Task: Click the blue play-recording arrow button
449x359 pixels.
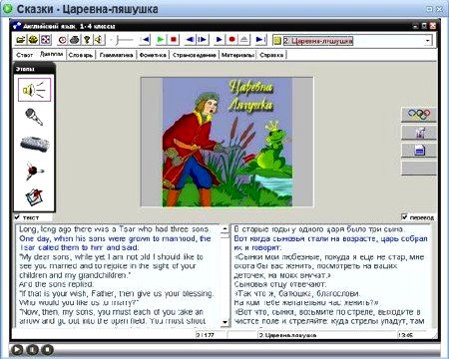Action: pyautogui.click(x=219, y=40)
